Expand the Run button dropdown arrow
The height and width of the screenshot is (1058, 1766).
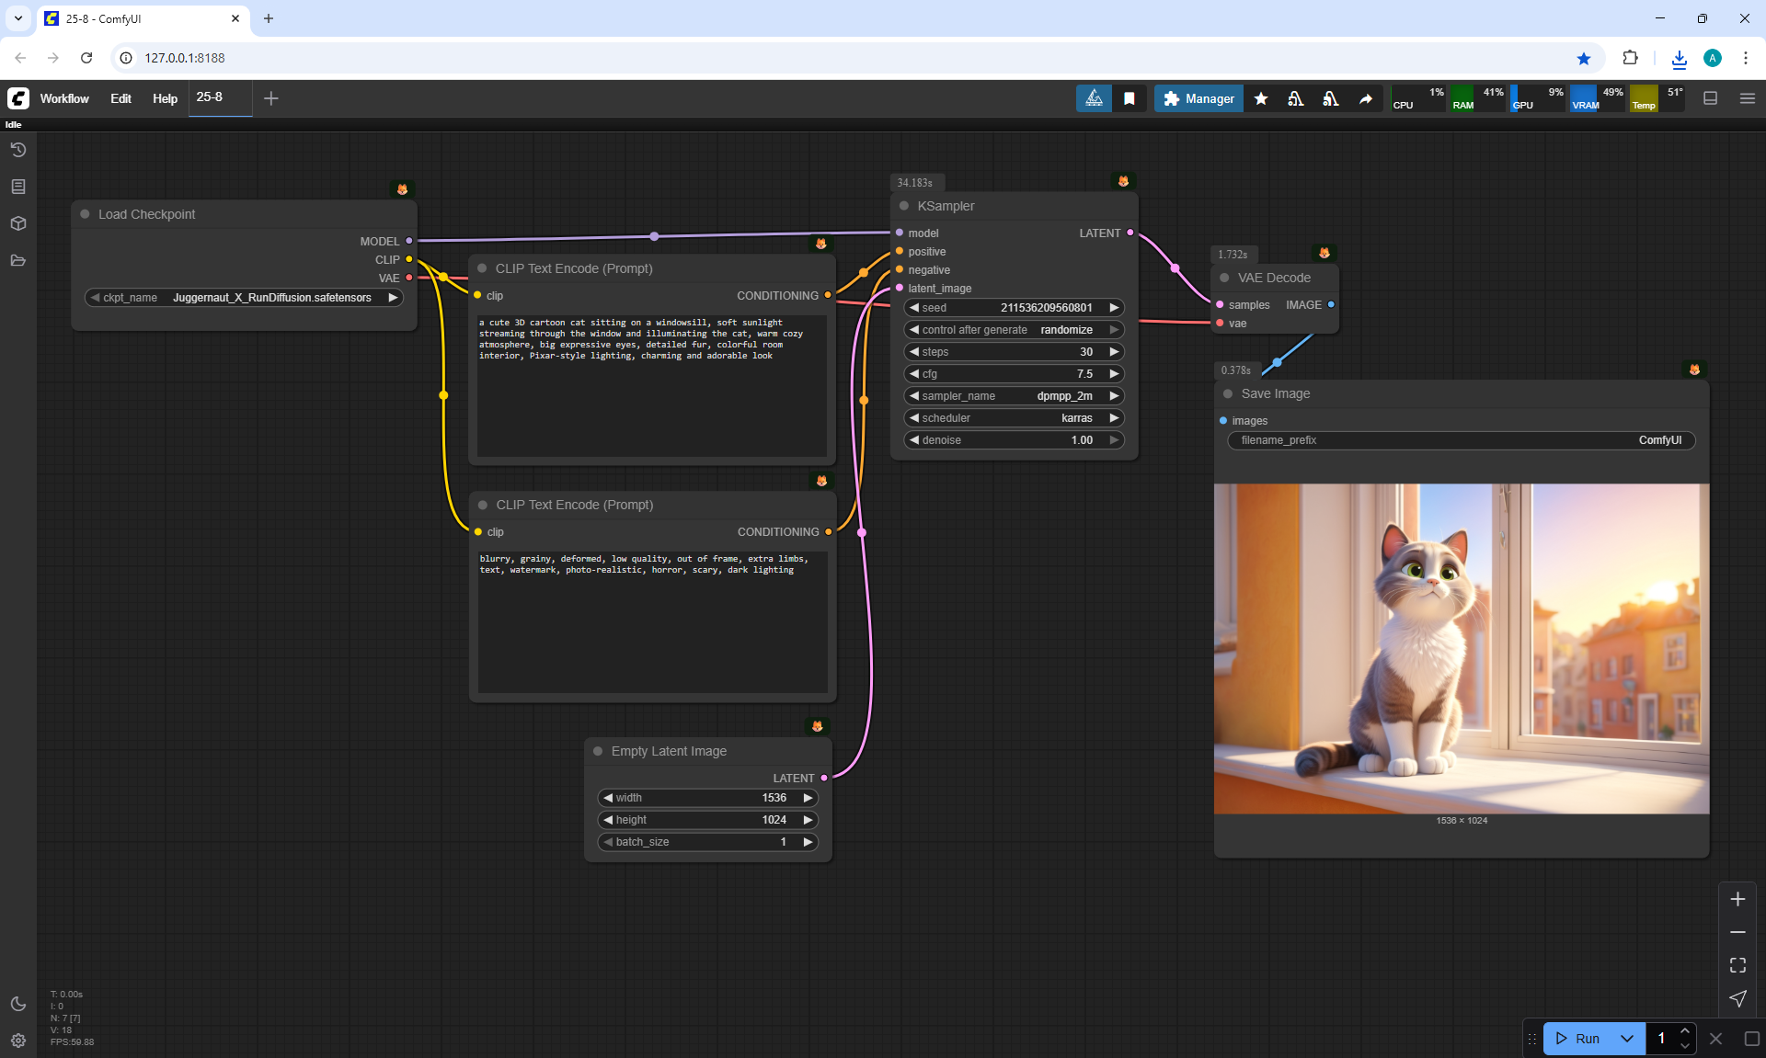pos(1626,1039)
